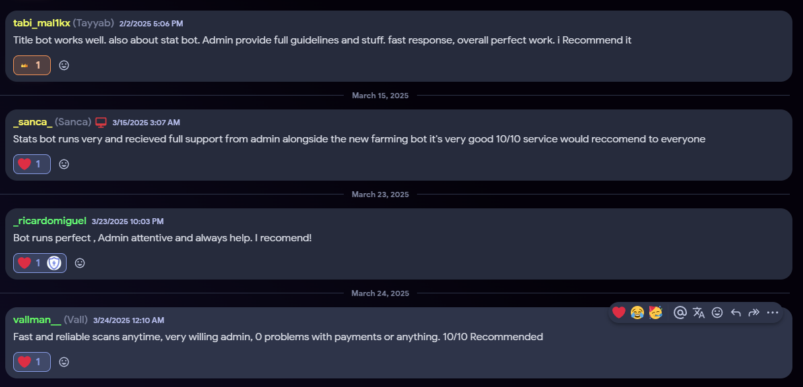Open the more options ellipsis menu

(773, 313)
